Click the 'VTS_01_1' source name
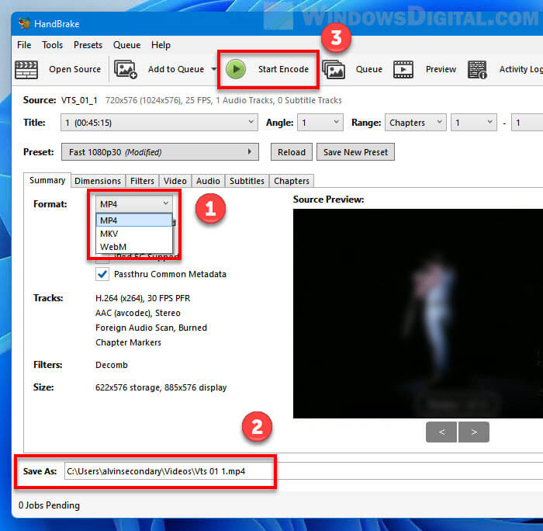543x531 pixels. click(79, 100)
